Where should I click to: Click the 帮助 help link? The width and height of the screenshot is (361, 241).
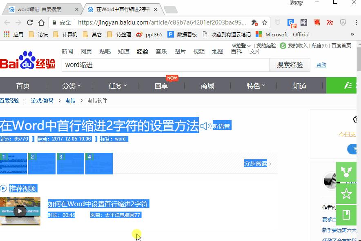(x=321, y=65)
